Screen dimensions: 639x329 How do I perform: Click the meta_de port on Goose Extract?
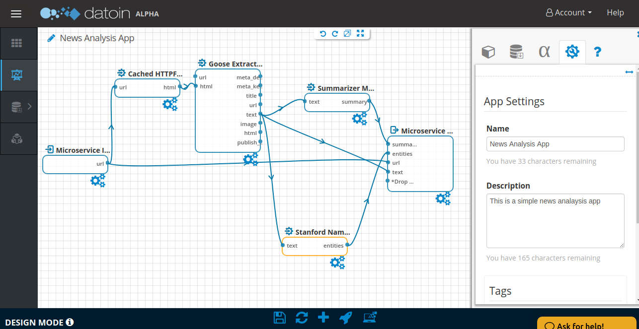coord(260,77)
